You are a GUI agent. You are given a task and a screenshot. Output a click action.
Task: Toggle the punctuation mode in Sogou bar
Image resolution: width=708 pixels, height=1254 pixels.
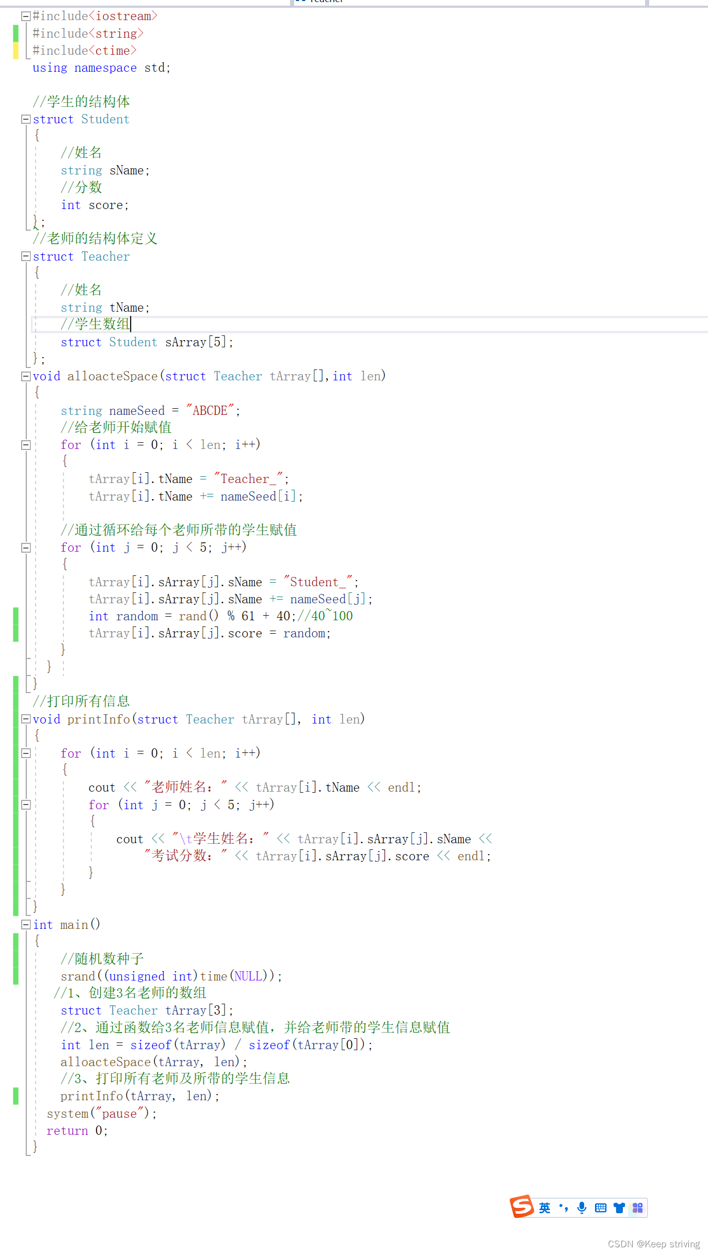click(564, 1208)
